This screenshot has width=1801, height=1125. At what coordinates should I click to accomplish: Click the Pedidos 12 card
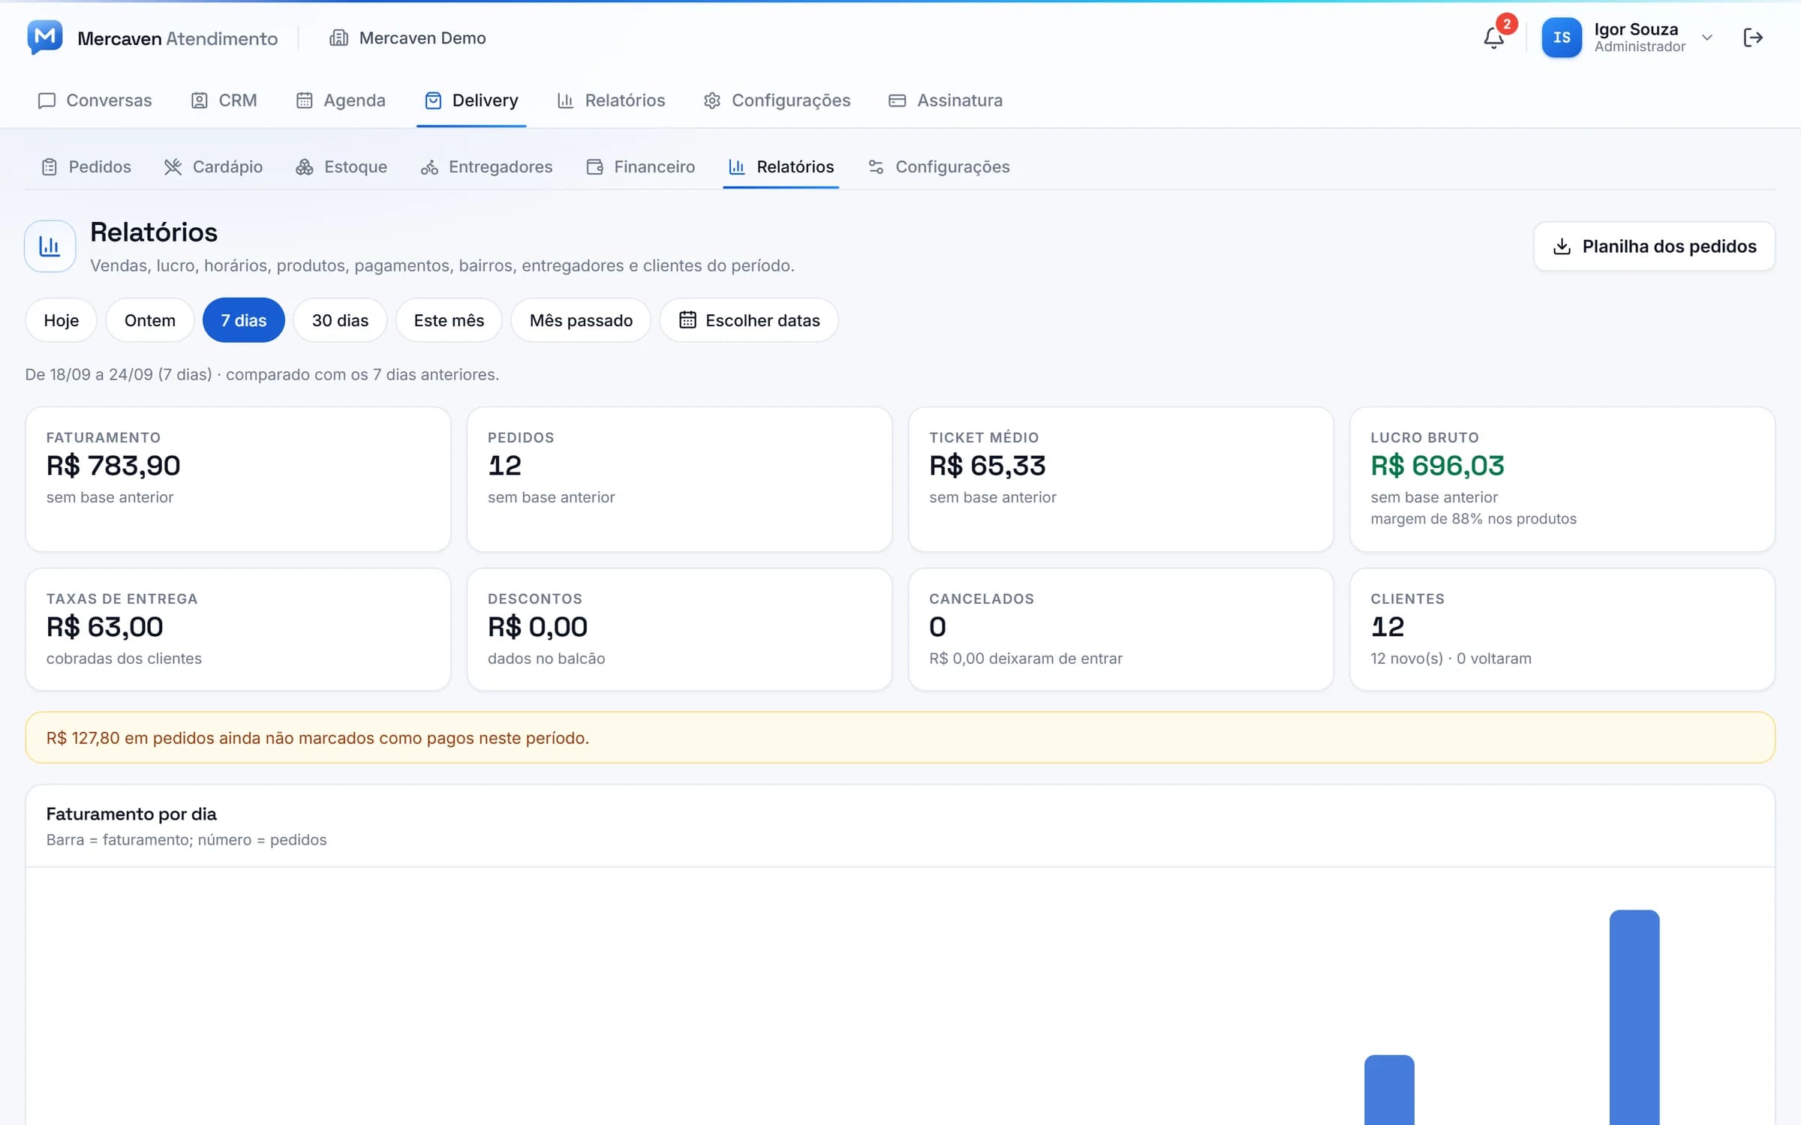(679, 479)
